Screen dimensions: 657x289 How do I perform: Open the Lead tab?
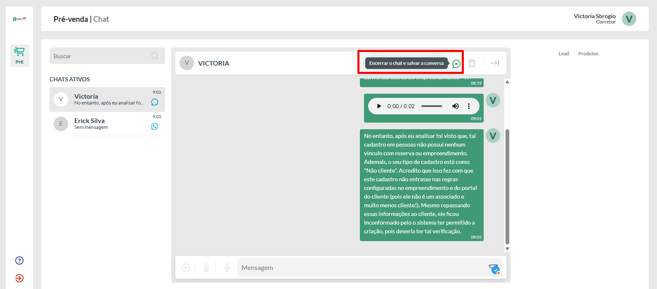(x=564, y=54)
